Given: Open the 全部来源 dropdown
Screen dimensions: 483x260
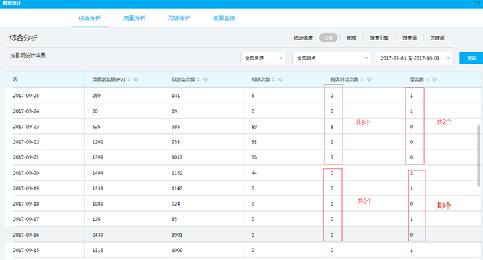Looking at the screenshot, I should click(264, 58).
